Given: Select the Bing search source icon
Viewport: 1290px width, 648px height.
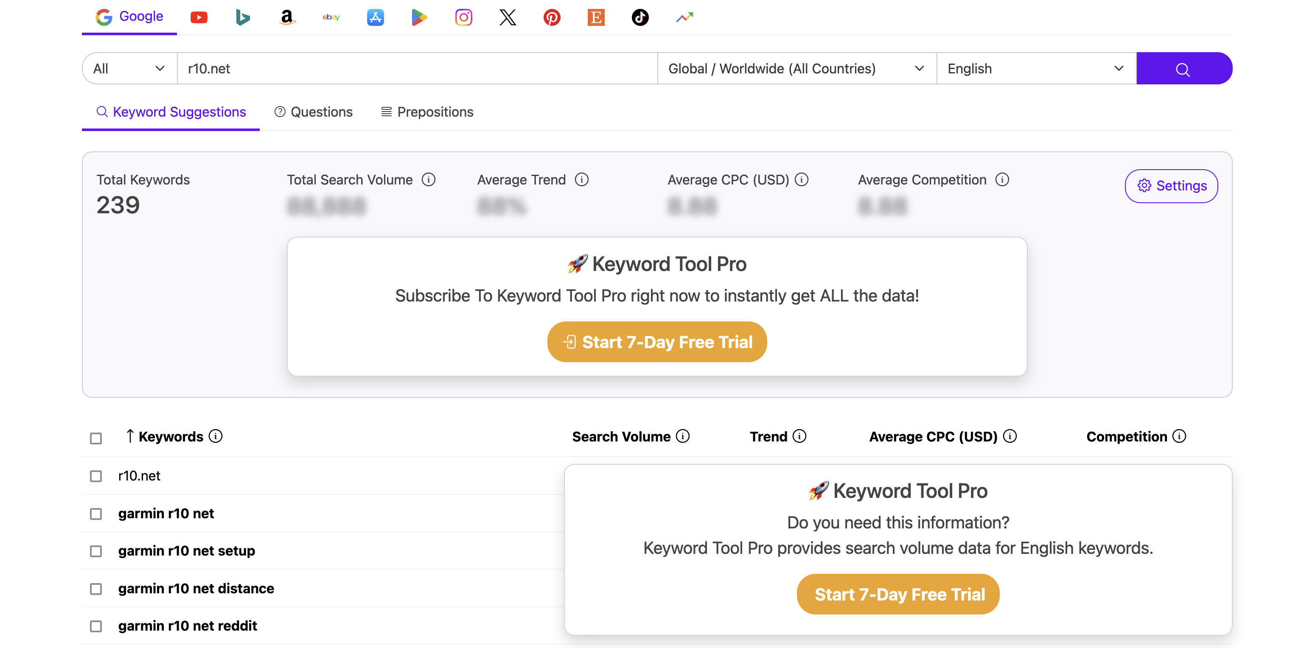Looking at the screenshot, I should [243, 17].
